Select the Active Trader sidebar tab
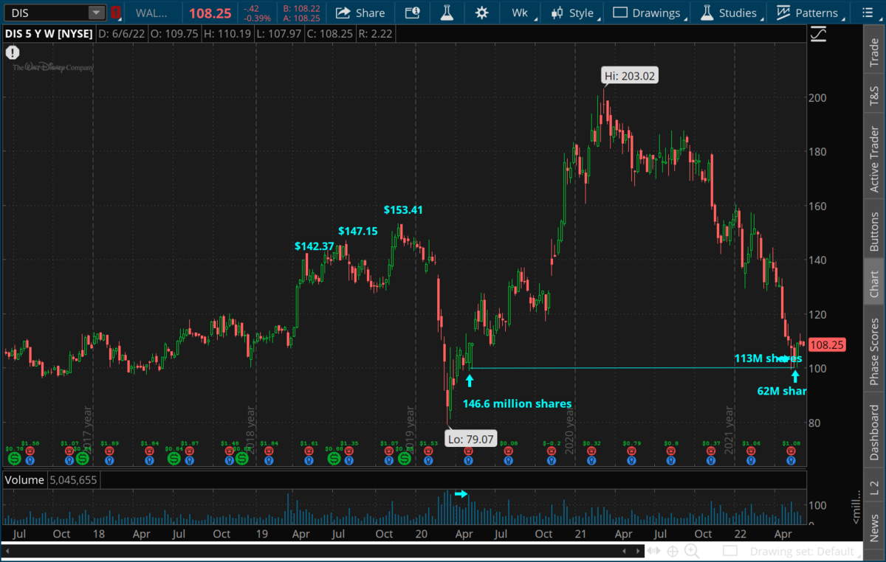 874,159
